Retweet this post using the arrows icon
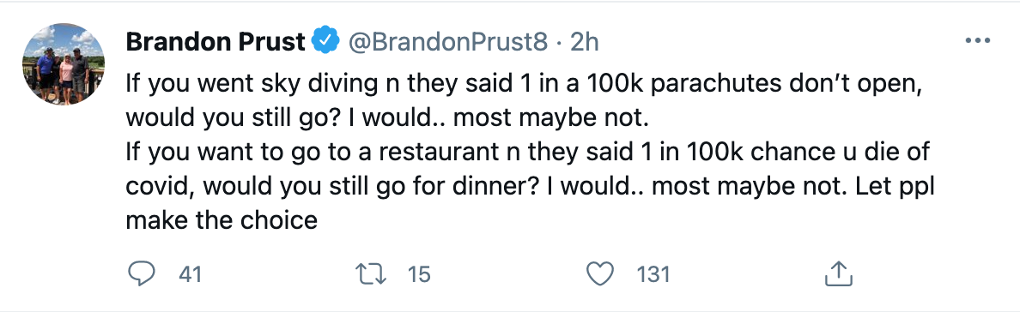Screen dimensions: 1020x312 pos(372,273)
